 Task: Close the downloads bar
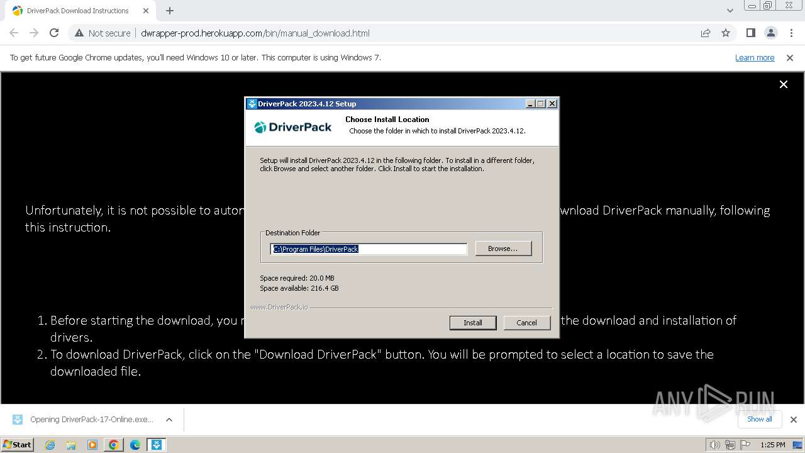793,420
